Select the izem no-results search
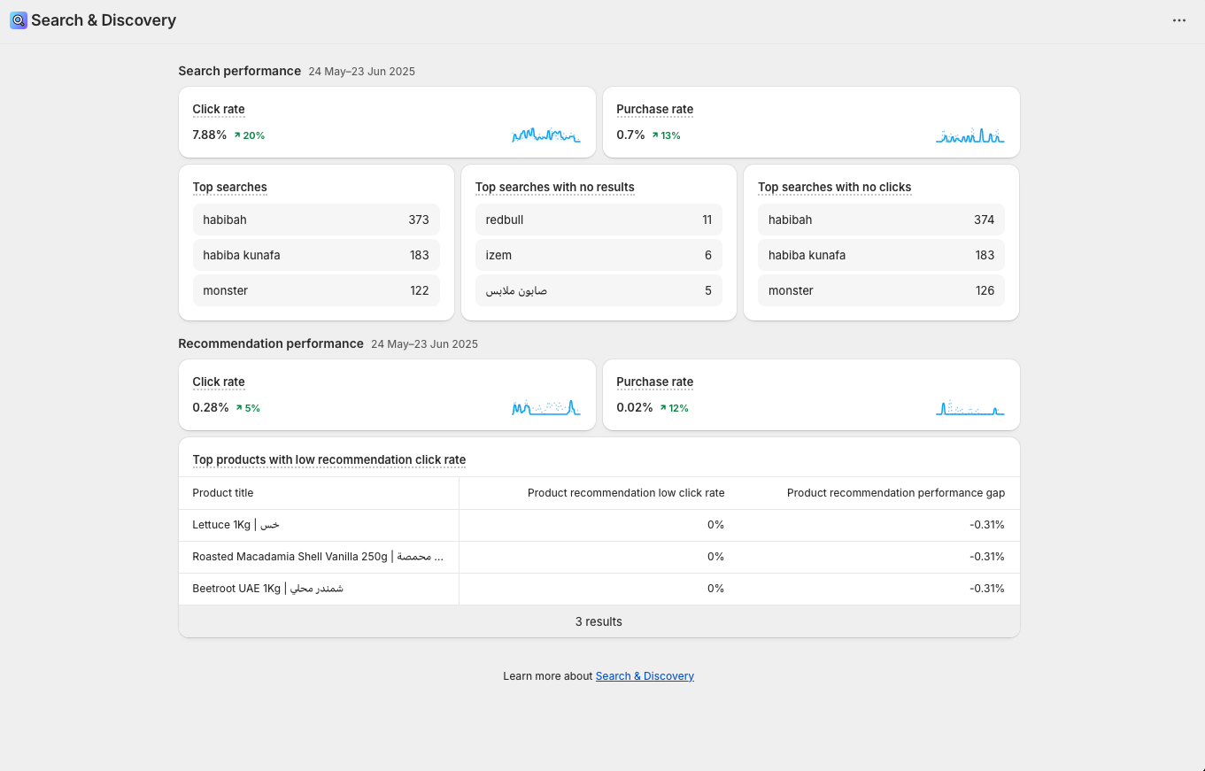Screen dimensions: 1205x771 (x=599, y=255)
